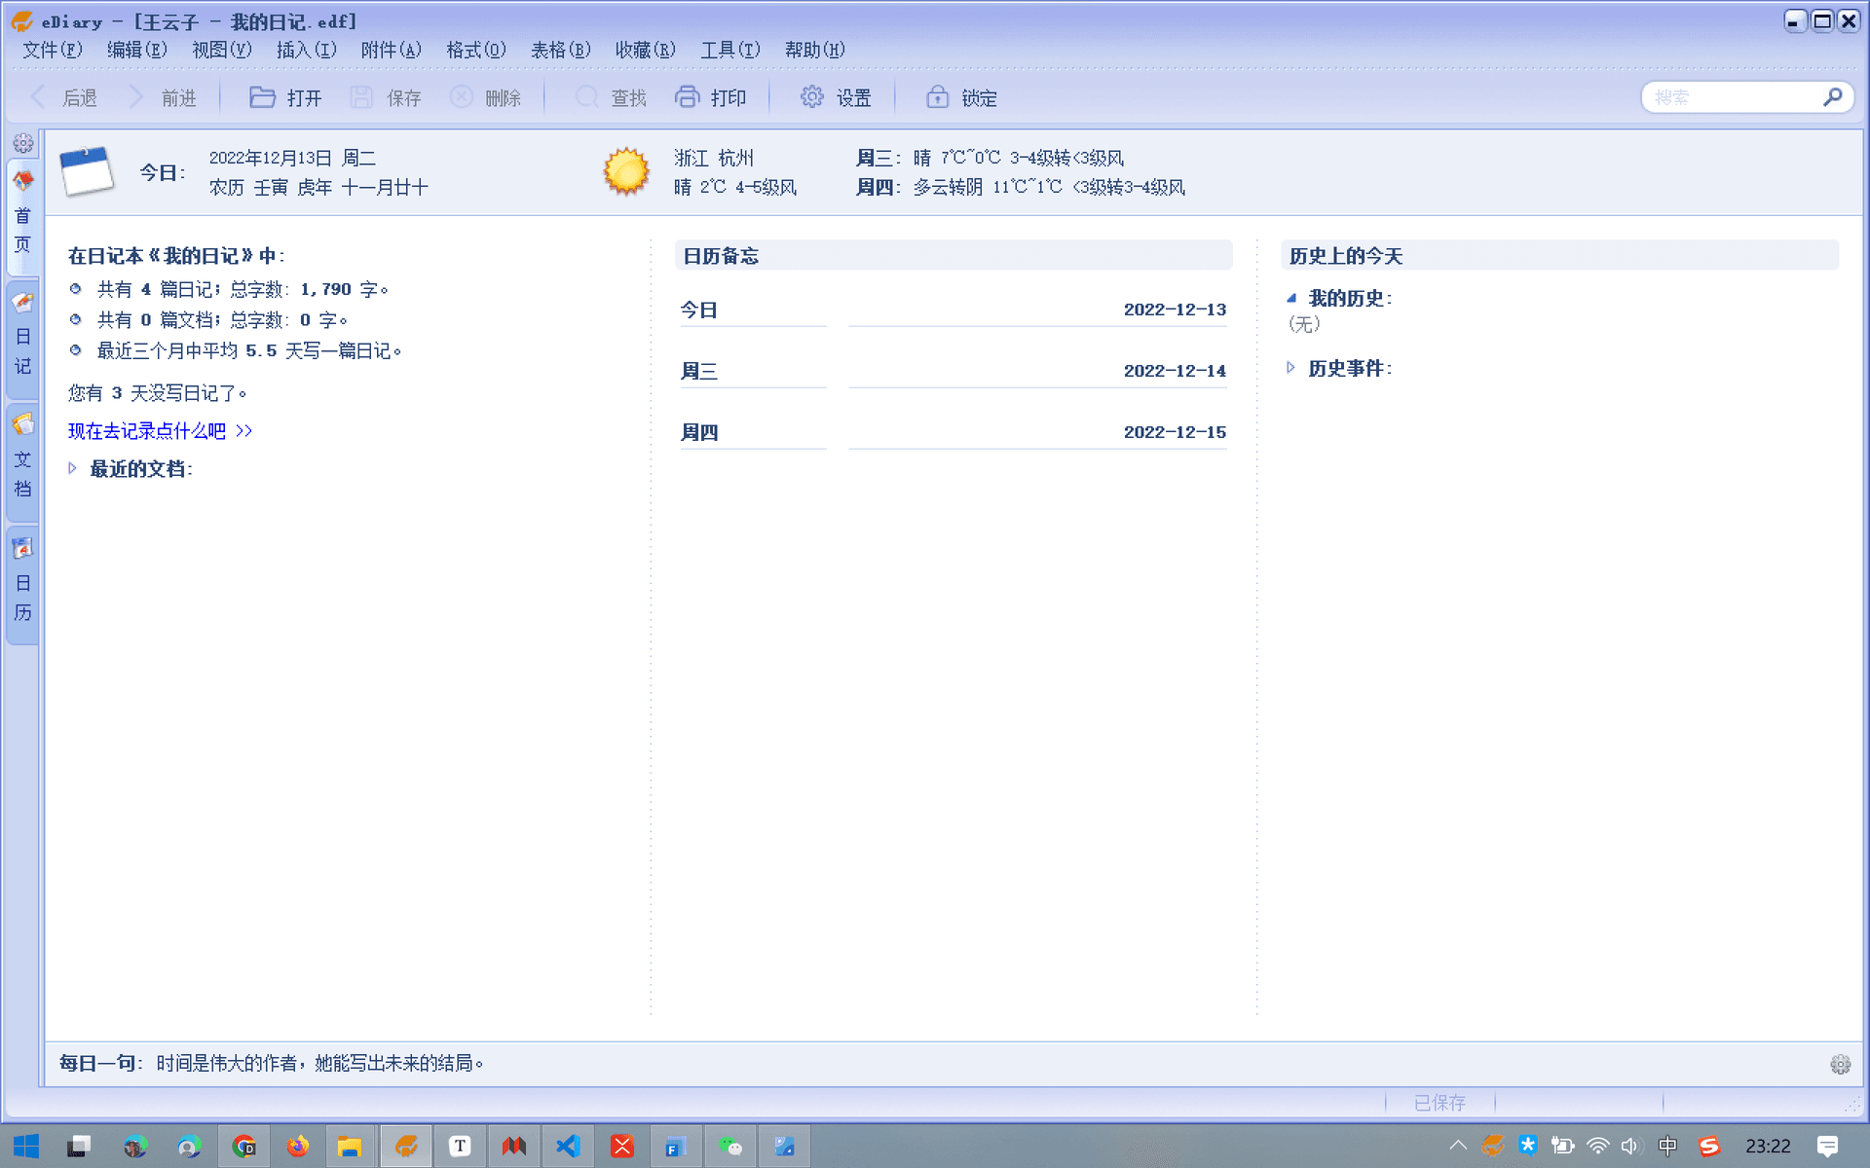This screenshot has width=1870, height=1168.
Task: Click the daily quote gear icon
Action: point(1840,1064)
